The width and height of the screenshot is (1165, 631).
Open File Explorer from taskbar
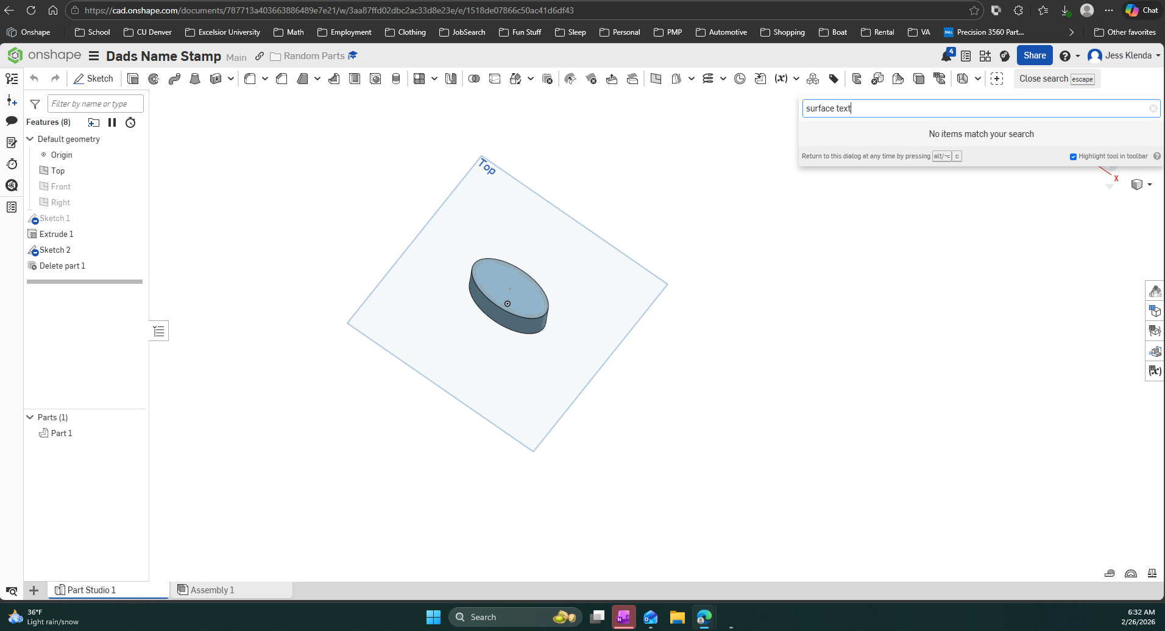[677, 617]
